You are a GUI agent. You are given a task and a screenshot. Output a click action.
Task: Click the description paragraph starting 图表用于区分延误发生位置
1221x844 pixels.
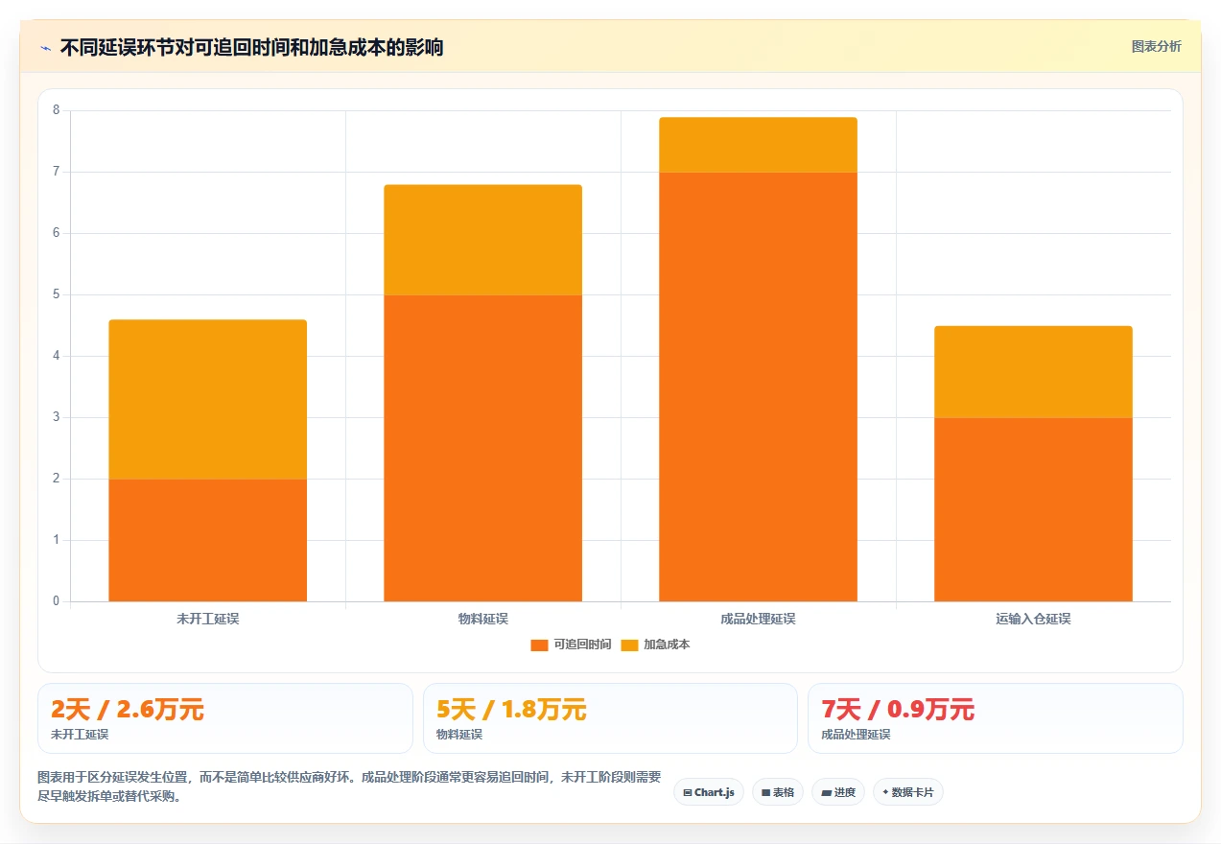[349, 786]
